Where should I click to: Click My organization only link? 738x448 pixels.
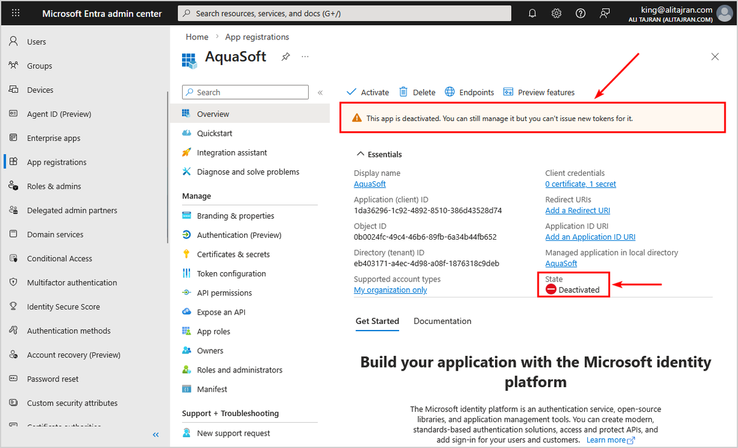pos(390,290)
